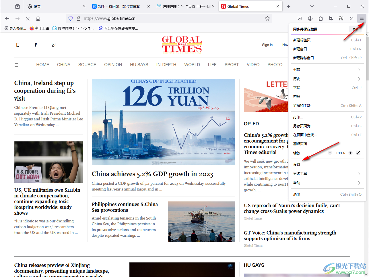Go to OPINION section in navigation
The image size is (369, 277).
click(113, 65)
